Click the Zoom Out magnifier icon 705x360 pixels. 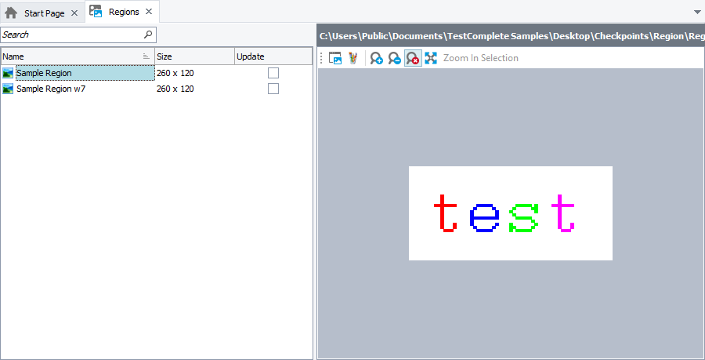point(395,58)
